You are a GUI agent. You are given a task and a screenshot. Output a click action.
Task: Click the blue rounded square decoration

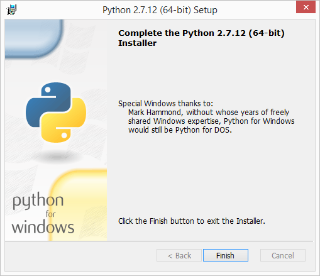[x=34, y=38]
